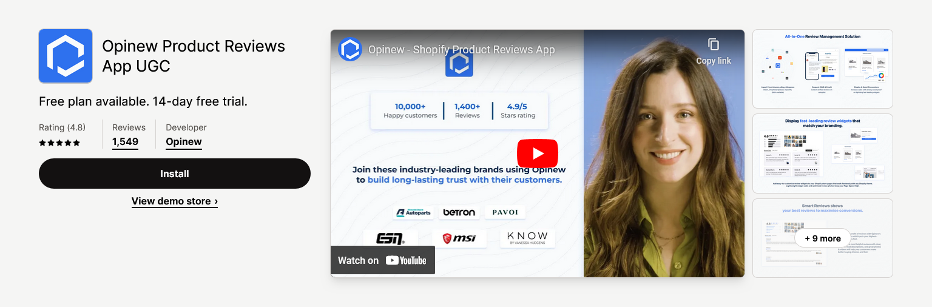Click the 4.9/5 Stars rating stat
Screen dimensions: 932x307
tap(518, 110)
